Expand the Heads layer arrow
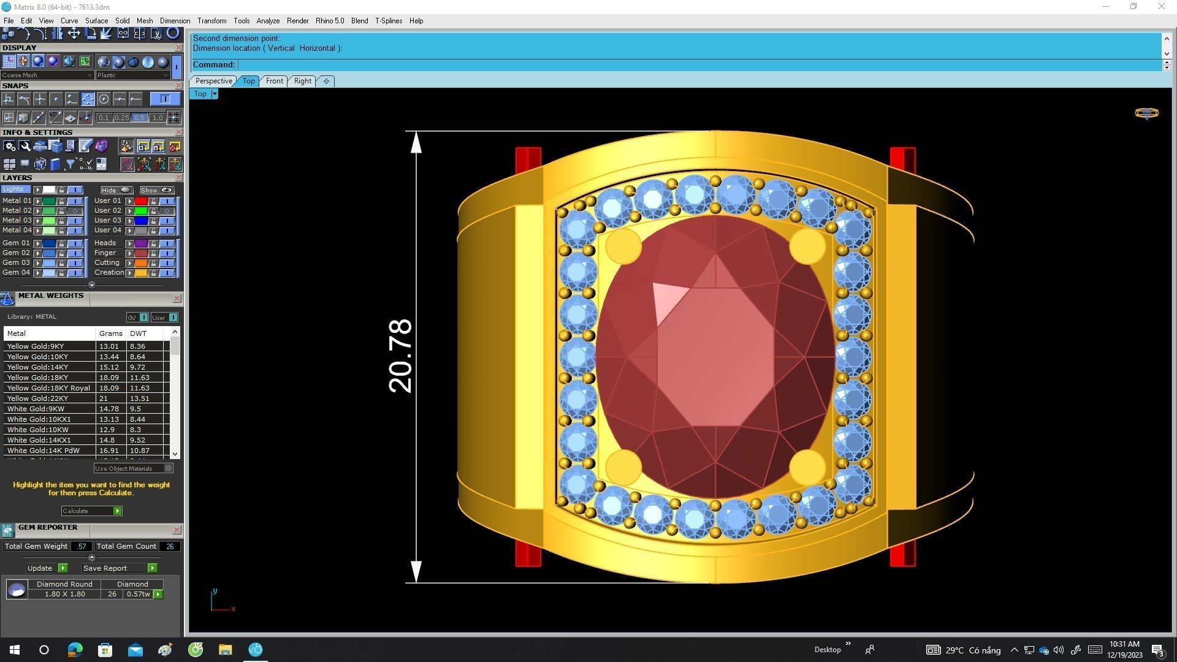 pos(129,243)
